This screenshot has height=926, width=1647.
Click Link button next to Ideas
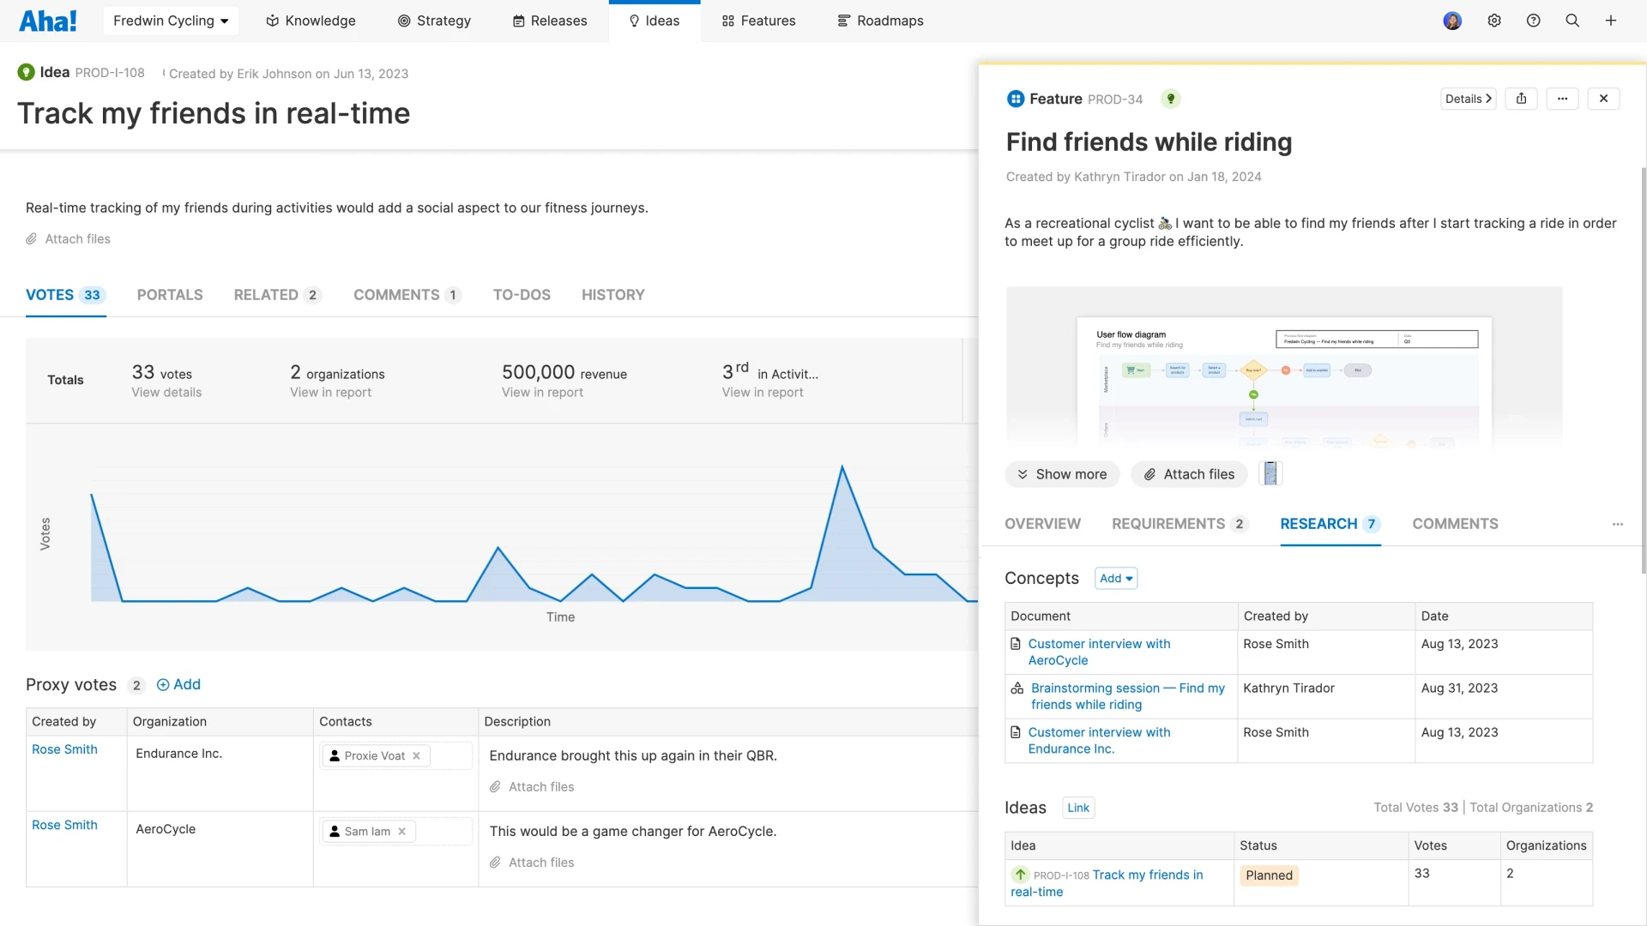pyautogui.click(x=1077, y=808)
